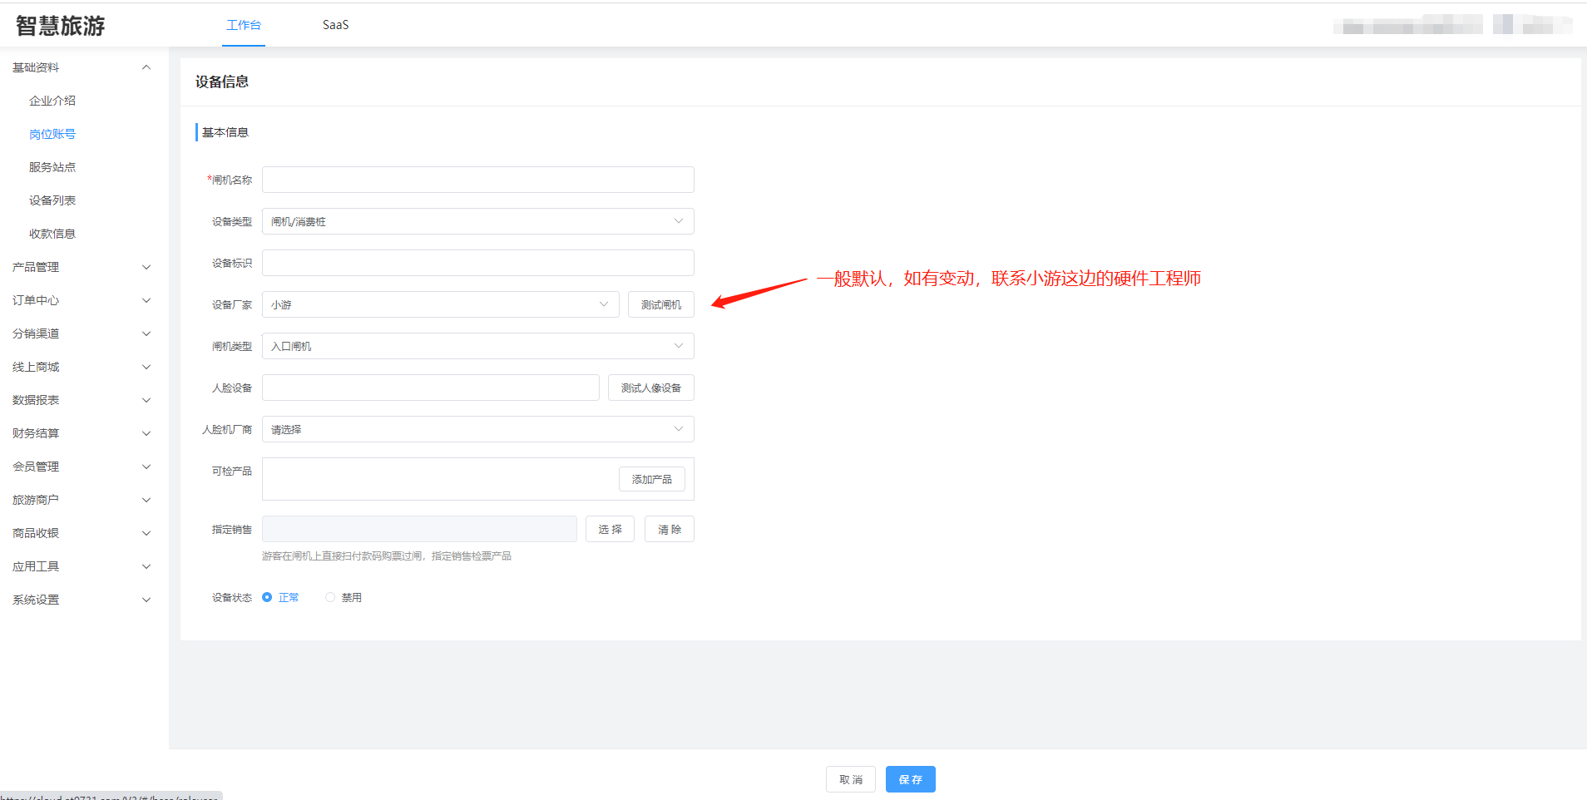Expand the 订单中心 sidebar menu
The height and width of the screenshot is (800, 1587).
(81, 300)
